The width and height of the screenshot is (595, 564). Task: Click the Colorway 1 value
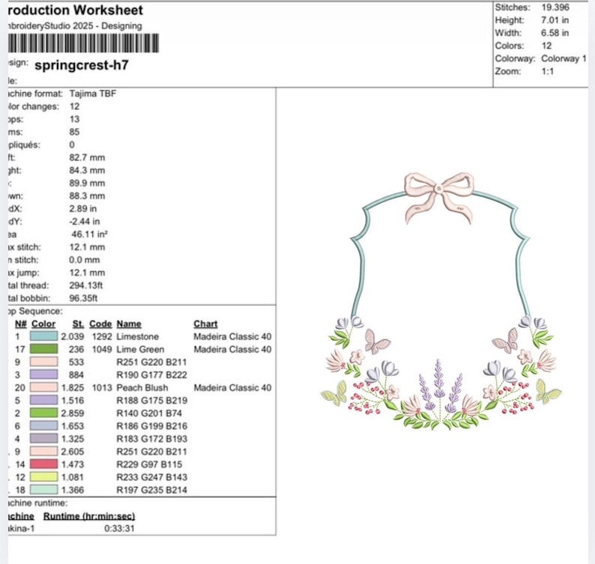coord(564,58)
